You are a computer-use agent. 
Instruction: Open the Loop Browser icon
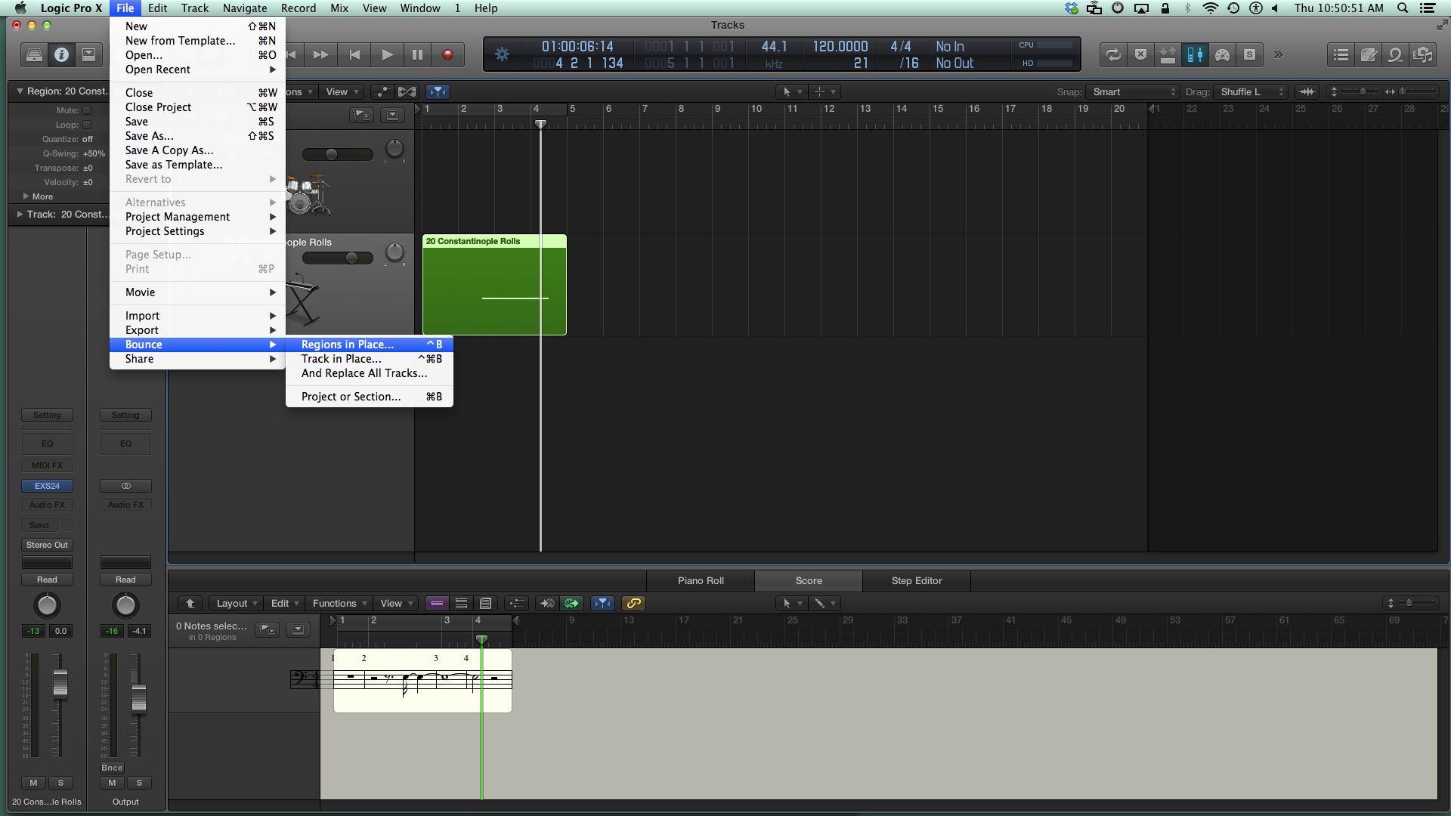coord(1396,54)
